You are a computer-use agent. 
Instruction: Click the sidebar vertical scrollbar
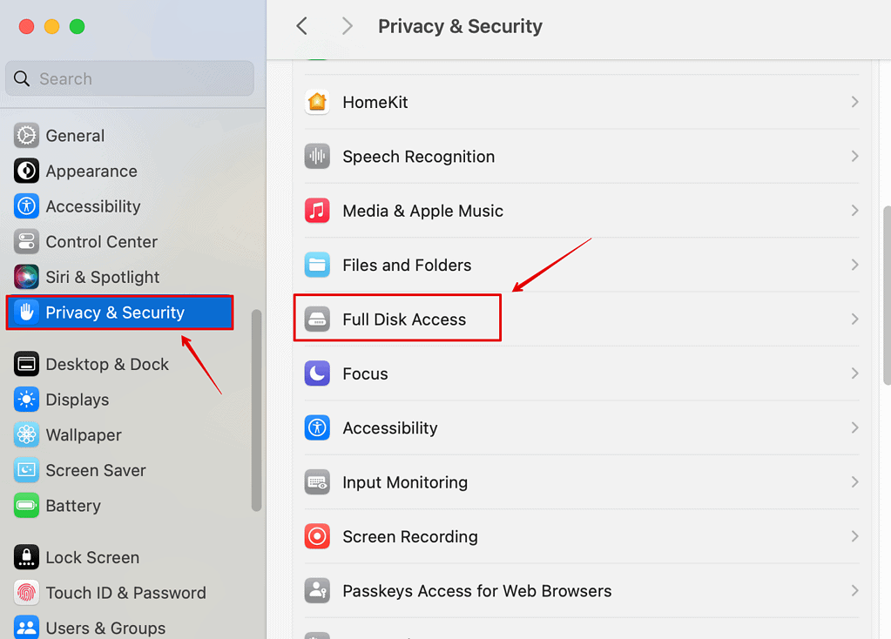[256, 409]
